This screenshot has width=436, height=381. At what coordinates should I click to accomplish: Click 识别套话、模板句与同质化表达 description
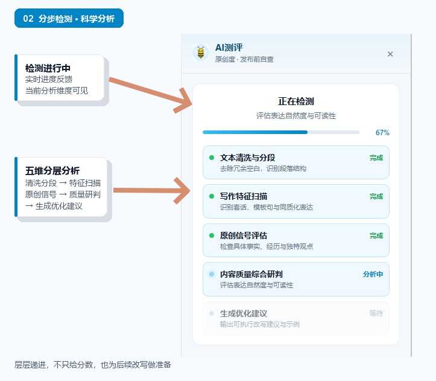pos(267,207)
